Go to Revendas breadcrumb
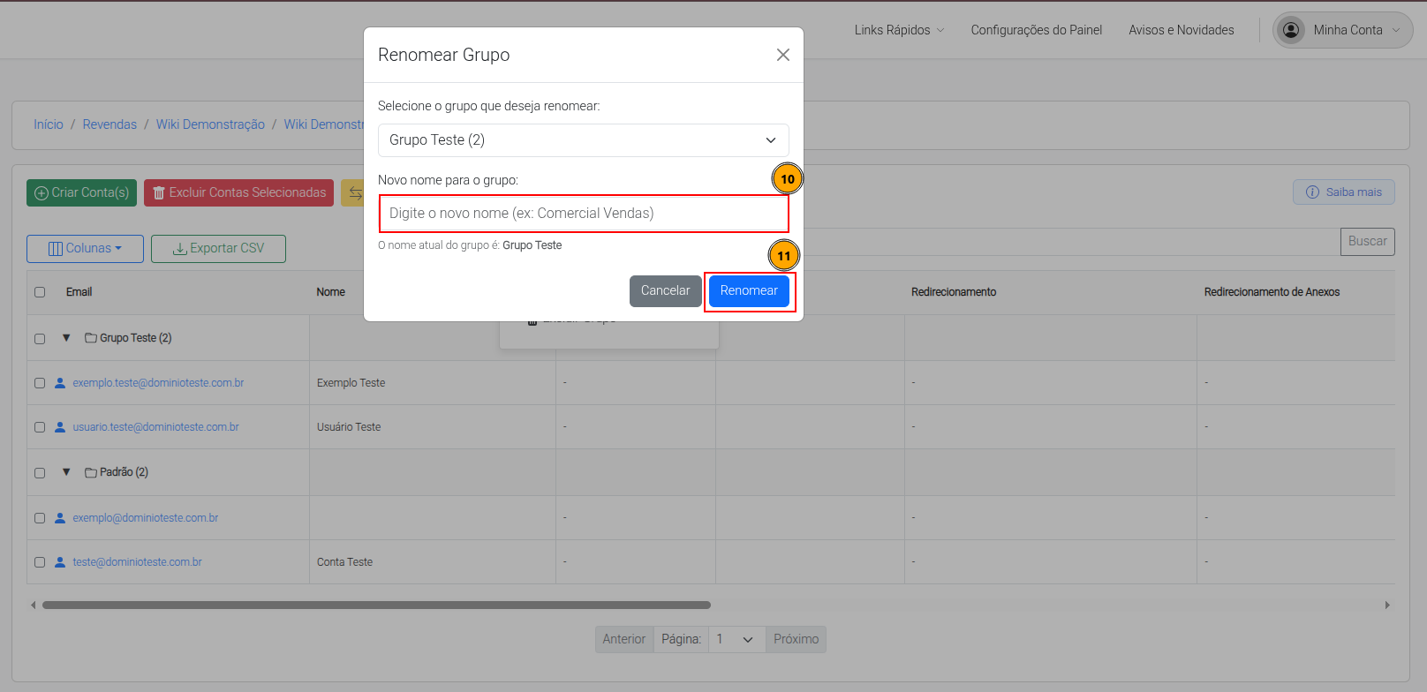 [x=109, y=124]
